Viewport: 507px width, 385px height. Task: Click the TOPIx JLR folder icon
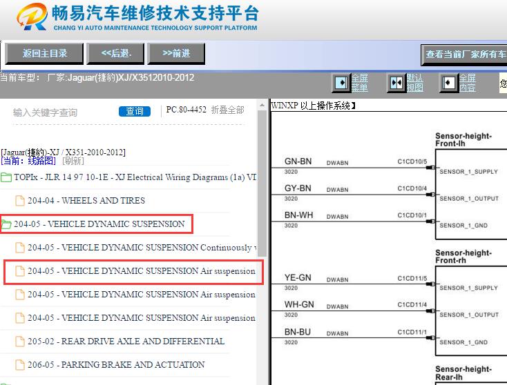[6, 177]
